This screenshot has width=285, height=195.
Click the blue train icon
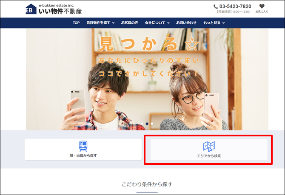pos(83,146)
